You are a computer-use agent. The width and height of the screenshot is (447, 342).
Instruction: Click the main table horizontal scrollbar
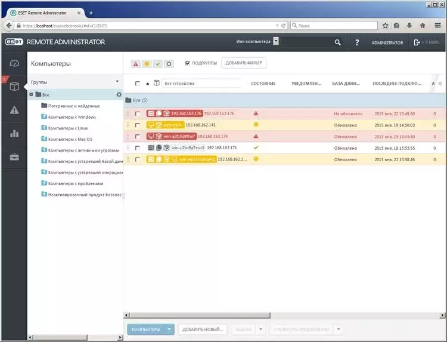tap(200, 315)
